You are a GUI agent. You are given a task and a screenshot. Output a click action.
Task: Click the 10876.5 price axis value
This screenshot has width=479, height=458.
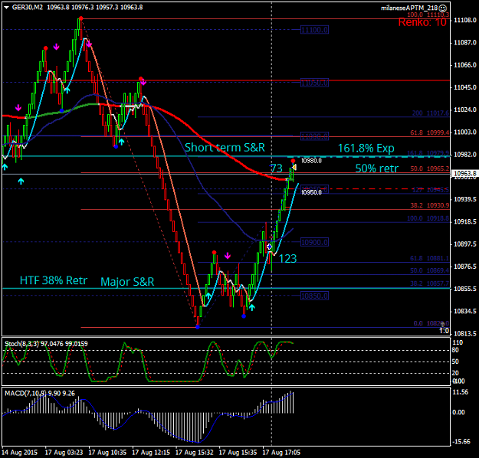465,267
